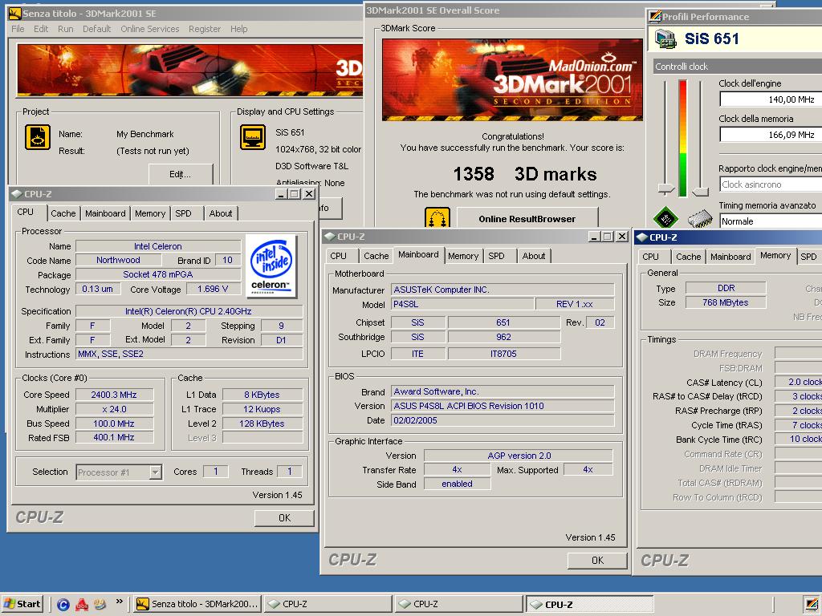
Task: Click the memory Size 768 MBytes value
Action: point(726,302)
